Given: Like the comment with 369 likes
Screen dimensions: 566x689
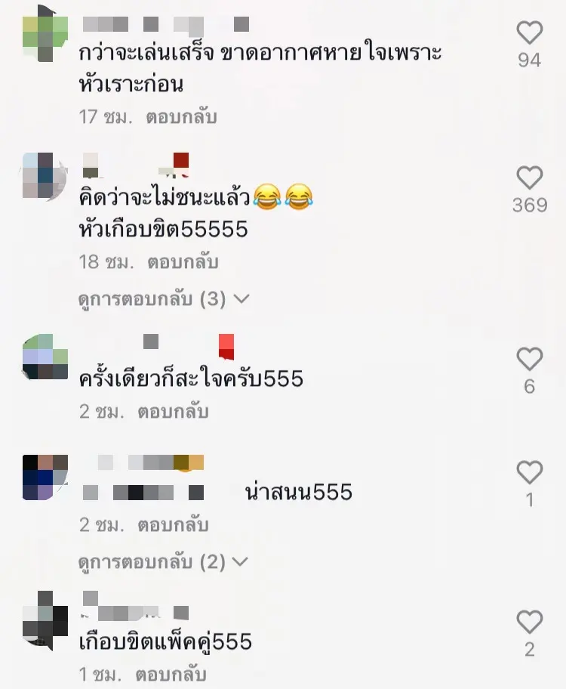Looking at the screenshot, I should [x=530, y=178].
